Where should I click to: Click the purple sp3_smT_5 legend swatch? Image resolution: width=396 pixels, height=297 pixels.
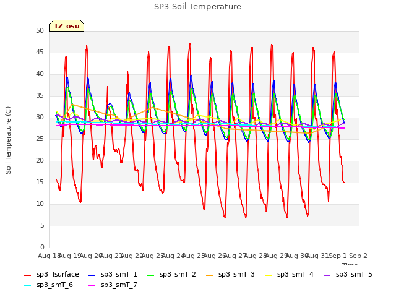327,275
